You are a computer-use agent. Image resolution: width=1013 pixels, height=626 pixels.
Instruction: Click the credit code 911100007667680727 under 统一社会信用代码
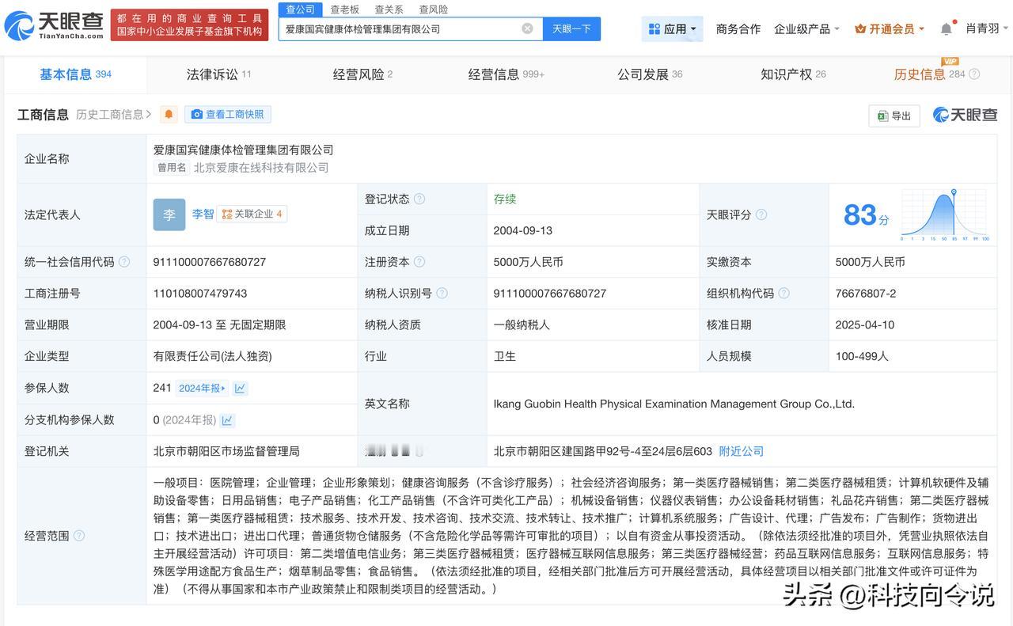[x=210, y=262]
